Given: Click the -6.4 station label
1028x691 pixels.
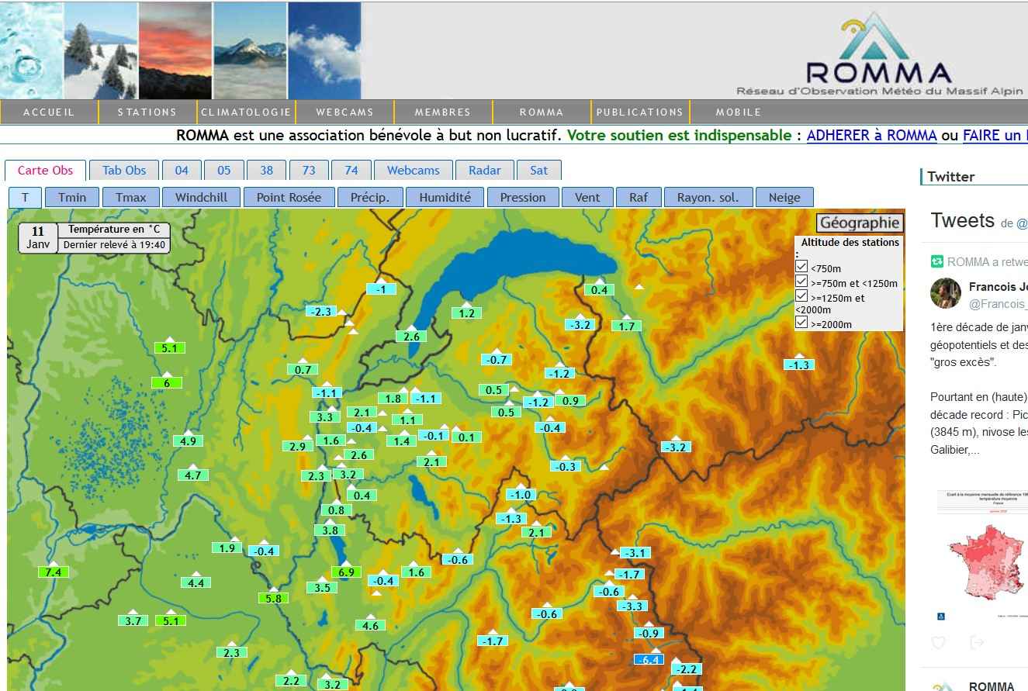Looking at the screenshot, I should click(648, 659).
